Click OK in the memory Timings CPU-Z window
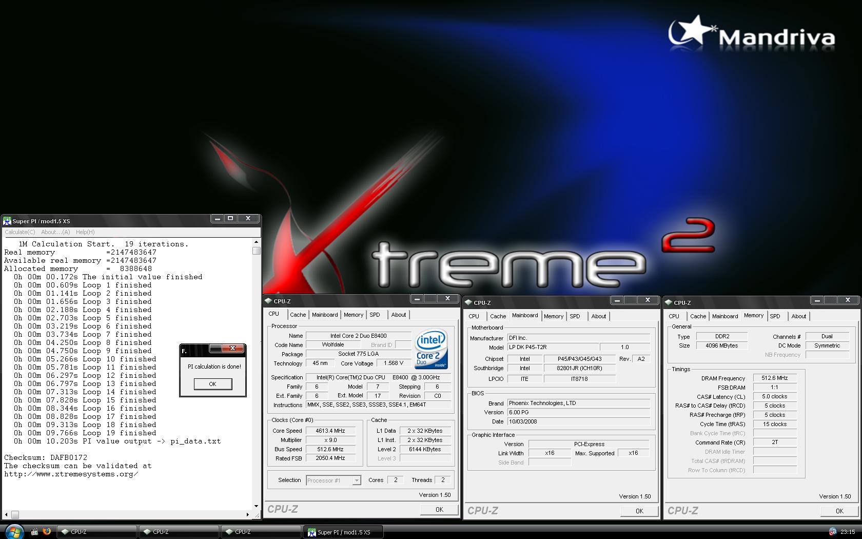The width and height of the screenshot is (862, 539). [839, 511]
